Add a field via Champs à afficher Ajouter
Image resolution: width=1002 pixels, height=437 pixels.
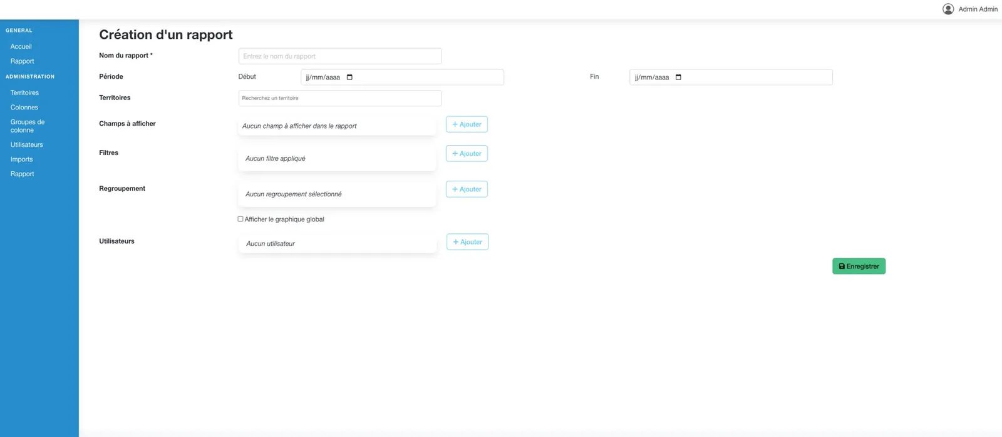point(467,124)
